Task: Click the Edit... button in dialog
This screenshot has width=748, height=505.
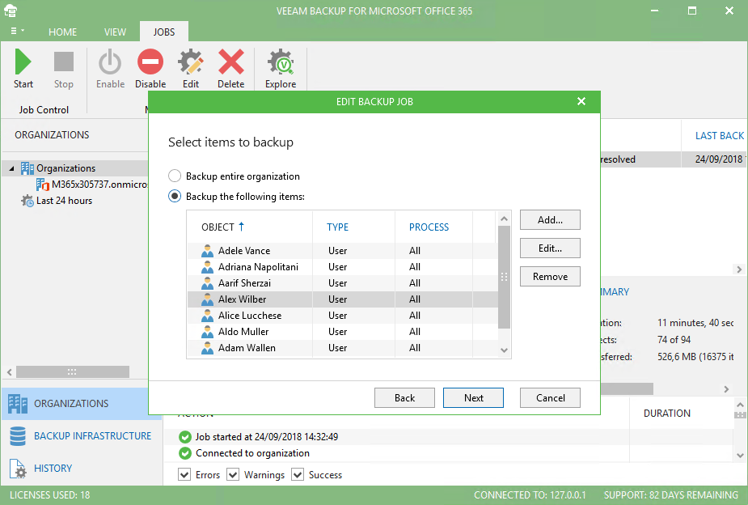Action: [x=550, y=248]
